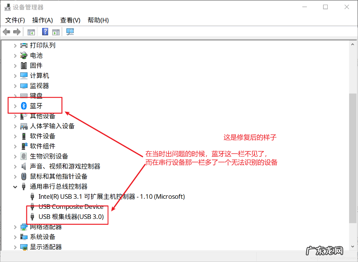This screenshot has height=262, width=358.
Task: Click the Show/Hide Console Tree icon
Action: point(31,32)
